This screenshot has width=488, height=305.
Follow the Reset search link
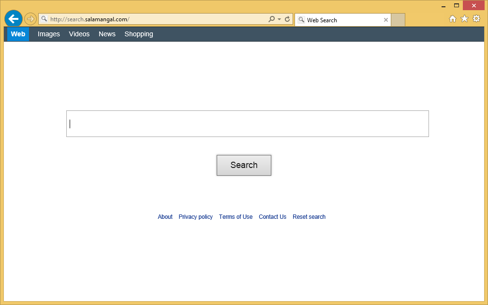click(309, 217)
